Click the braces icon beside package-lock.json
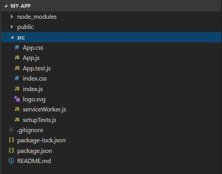The image size is (222, 174). 11,140
